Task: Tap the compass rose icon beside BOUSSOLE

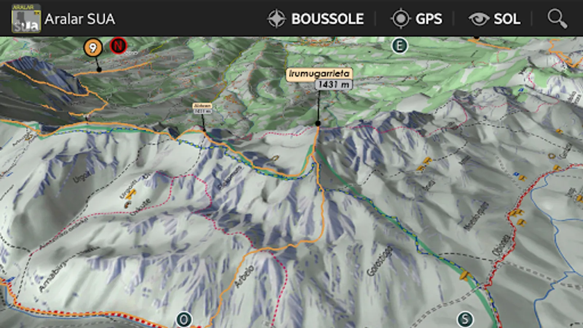Action: pyautogui.click(x=277, y=19)
